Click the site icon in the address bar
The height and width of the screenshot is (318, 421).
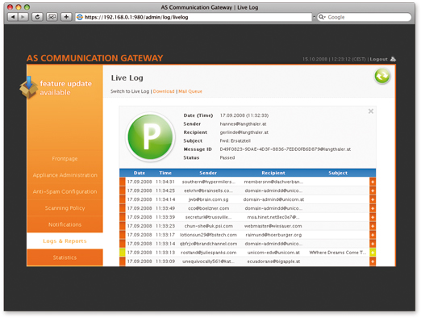pyautogui.click(x=80, y=17)
